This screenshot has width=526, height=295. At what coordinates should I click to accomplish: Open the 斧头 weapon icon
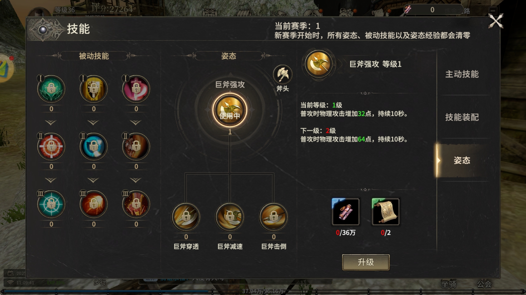click(x=282, y=74)
